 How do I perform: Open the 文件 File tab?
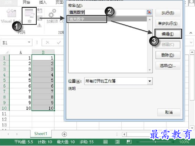coord(8,3)
